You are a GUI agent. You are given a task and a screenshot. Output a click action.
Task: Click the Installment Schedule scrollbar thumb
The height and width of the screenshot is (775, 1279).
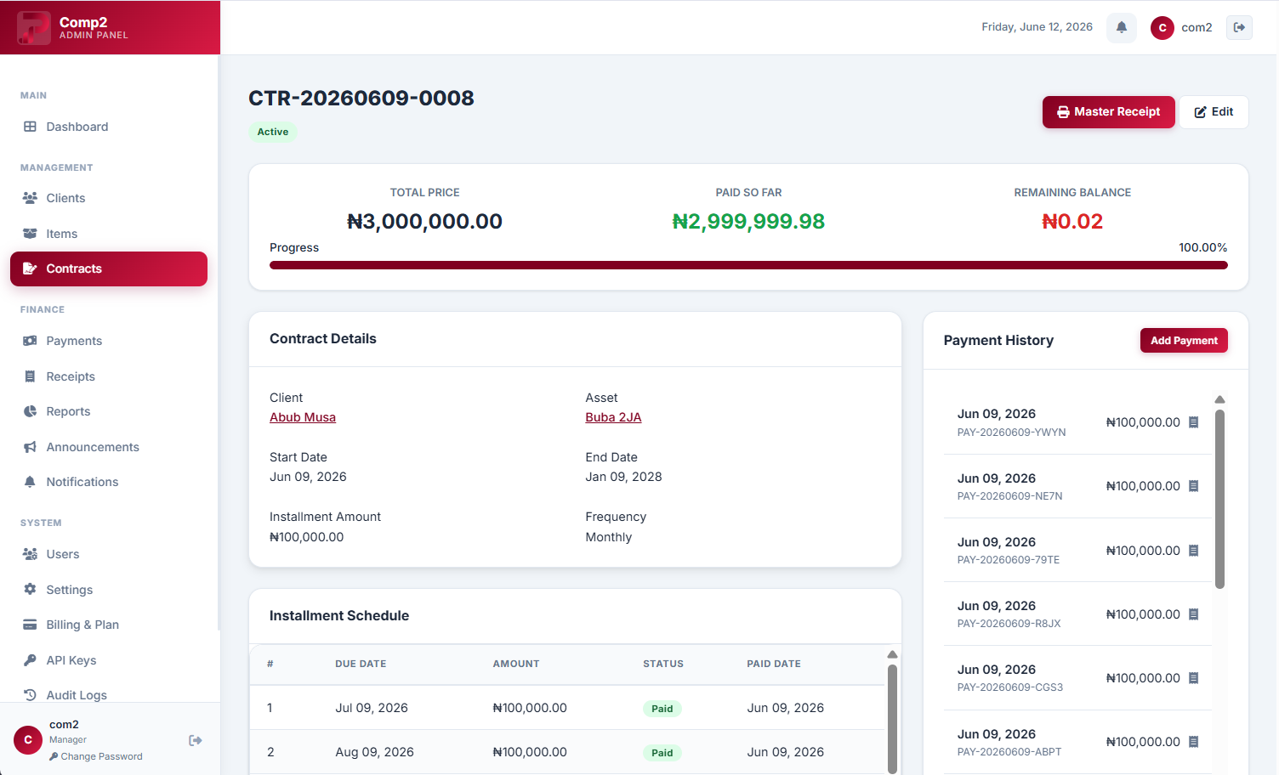pyautogui.click(x=892, y=718)
